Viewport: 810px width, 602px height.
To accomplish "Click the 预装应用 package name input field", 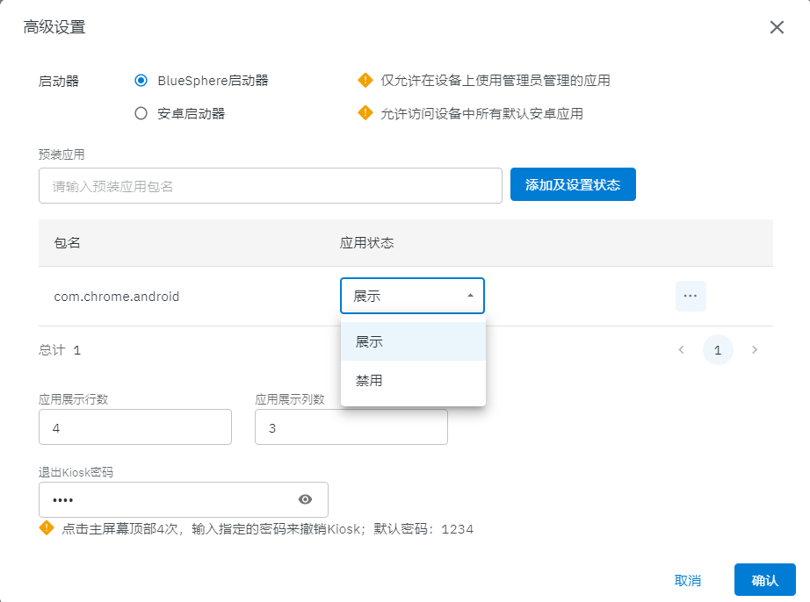I will tap(271, 186).
